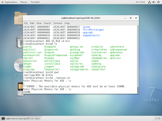Click the 'sybmigrate' file name
This screenshot has width=162, height=121.
(98, 67)
